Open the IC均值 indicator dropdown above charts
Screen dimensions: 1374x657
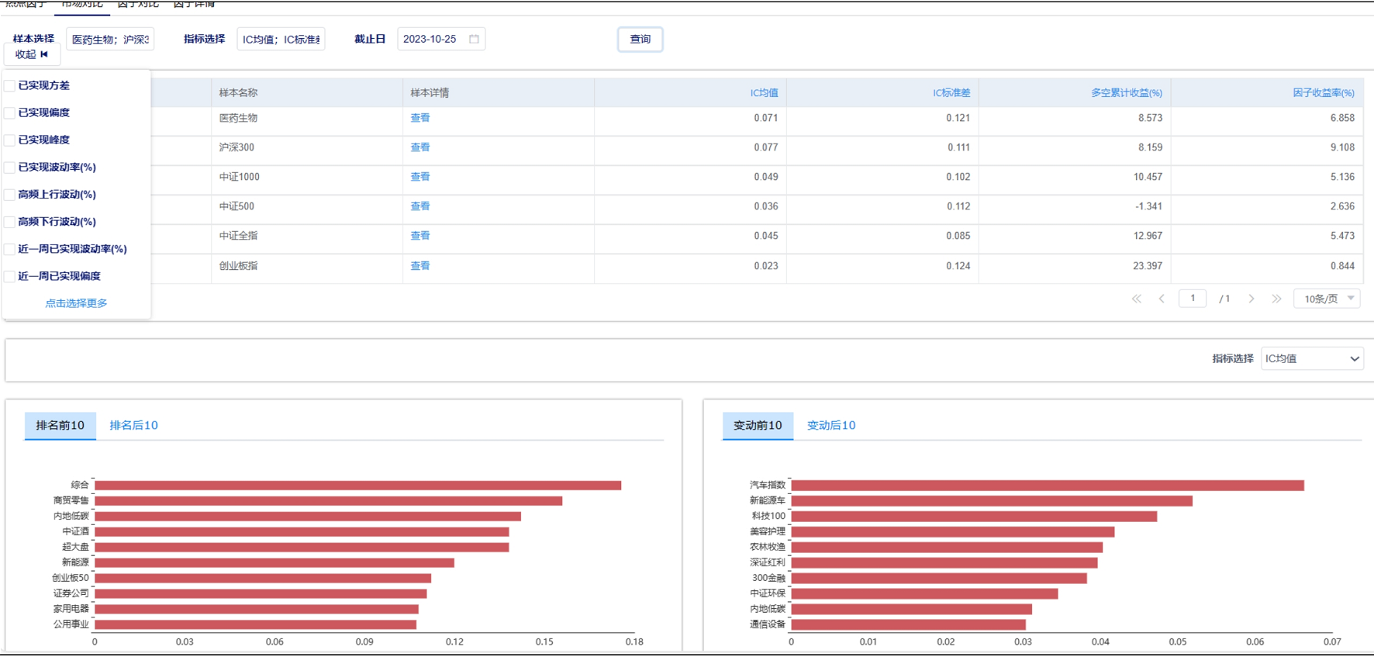[1312, 358]
